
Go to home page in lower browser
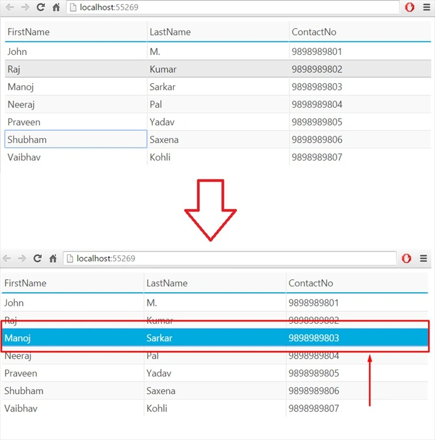[53, 258]
